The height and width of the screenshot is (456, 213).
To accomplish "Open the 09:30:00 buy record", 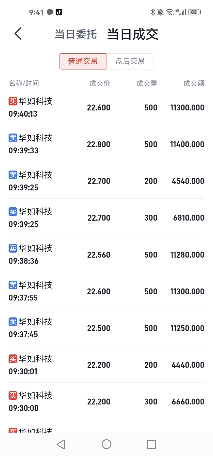I will coord(106,401).
